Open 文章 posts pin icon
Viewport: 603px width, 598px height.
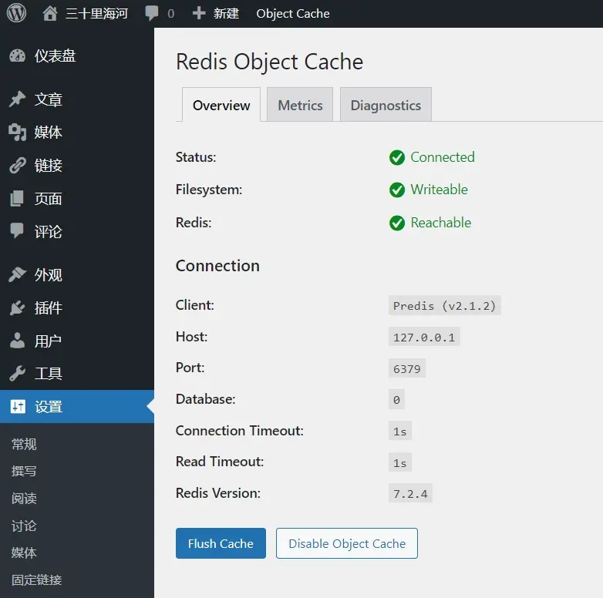click(17, 99)
